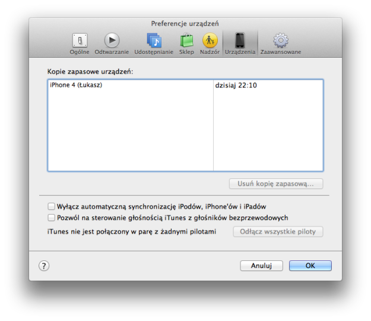
Task: Open the Odtwarzanie play button icon
Action: click(112, 40)
